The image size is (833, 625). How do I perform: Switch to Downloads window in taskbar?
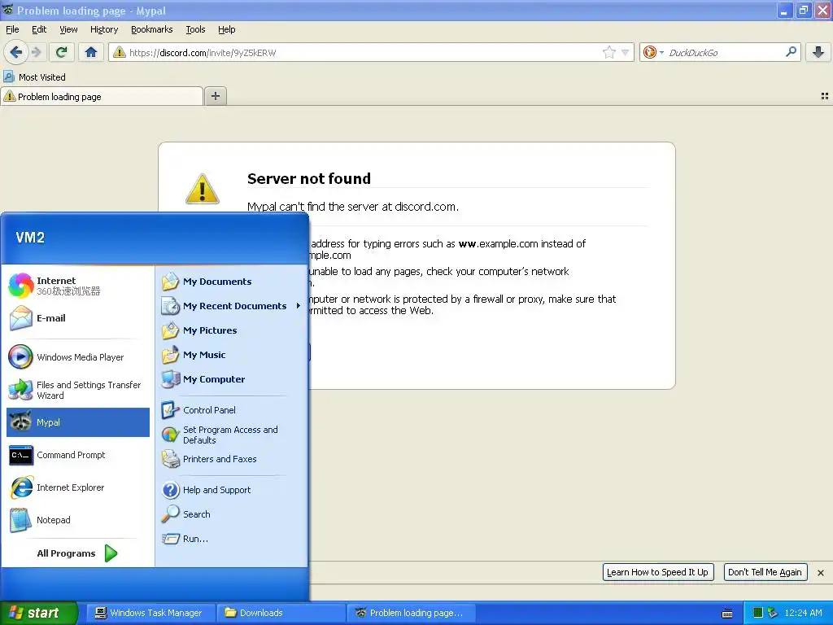pos(280,613)
